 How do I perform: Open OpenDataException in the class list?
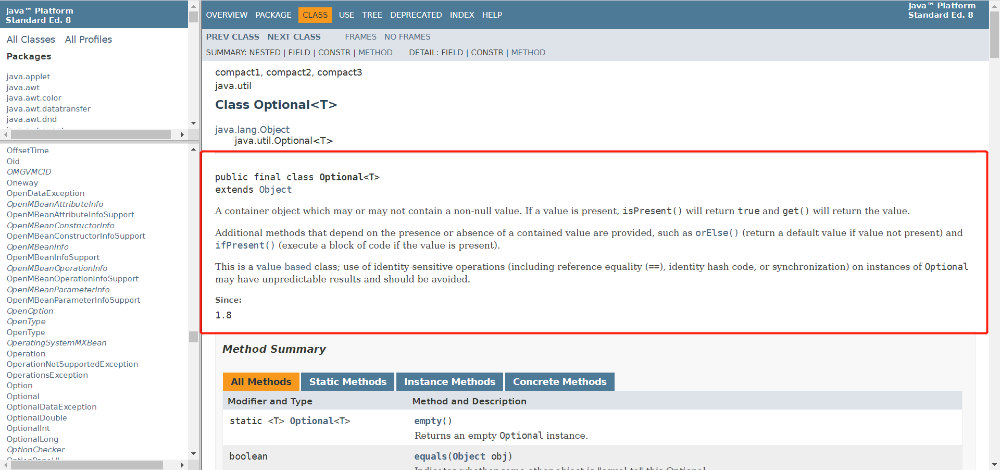pyautogui.click(x=45, y=193)
